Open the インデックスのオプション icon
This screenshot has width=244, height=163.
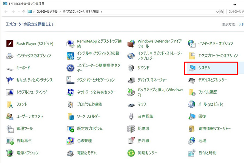tap(10, 56)
